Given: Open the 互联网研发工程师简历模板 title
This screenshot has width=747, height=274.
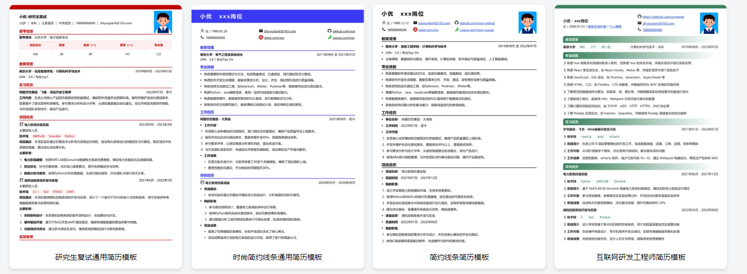Looking at the screenshot, I should (641, 257).
